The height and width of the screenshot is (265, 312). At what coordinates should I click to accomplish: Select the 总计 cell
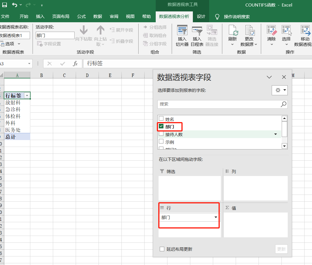tap(17, 137)
